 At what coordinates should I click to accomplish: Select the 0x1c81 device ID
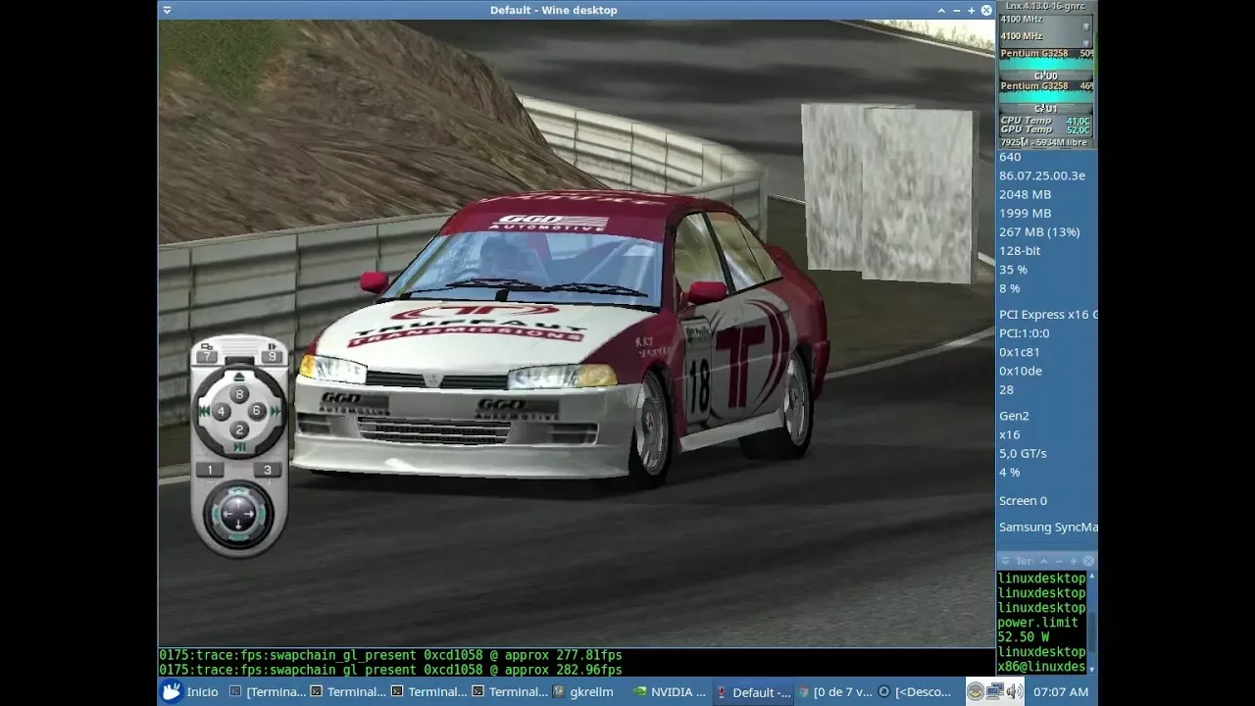click(1020, 352)
